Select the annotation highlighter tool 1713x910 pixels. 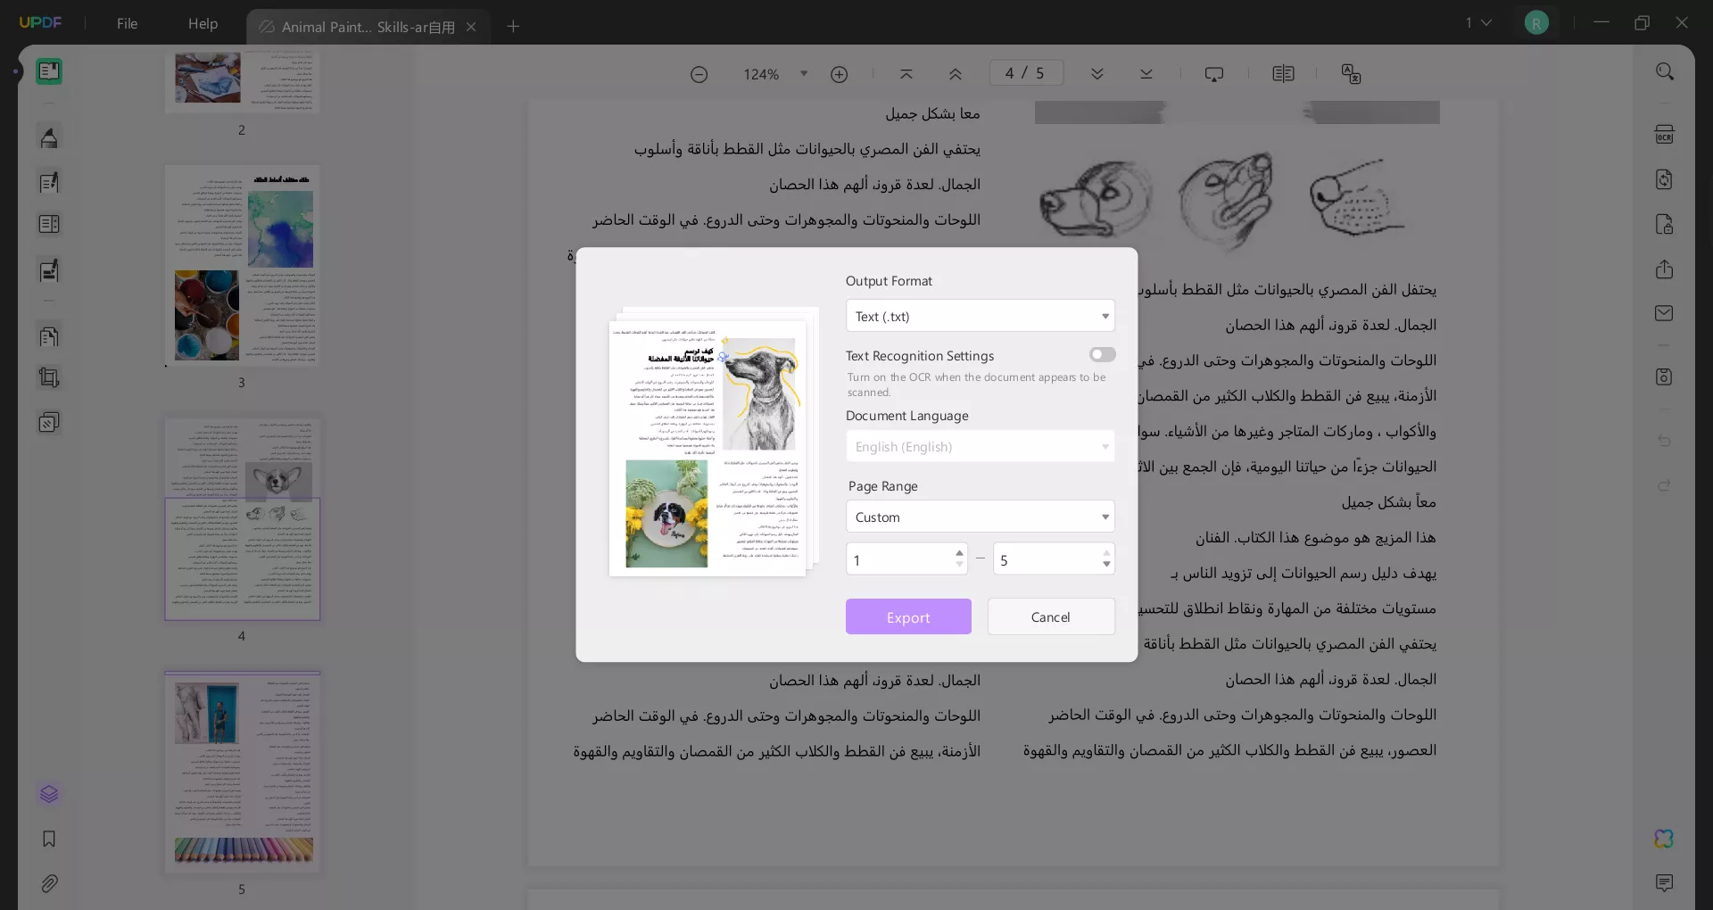pos(49,137)
